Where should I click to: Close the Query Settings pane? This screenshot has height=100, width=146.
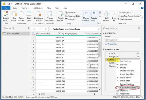pyautogui.click(x=139, y=28)
